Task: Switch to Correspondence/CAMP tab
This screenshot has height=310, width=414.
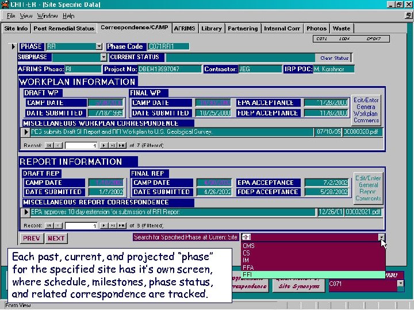Action: click(x=134, y=28)
